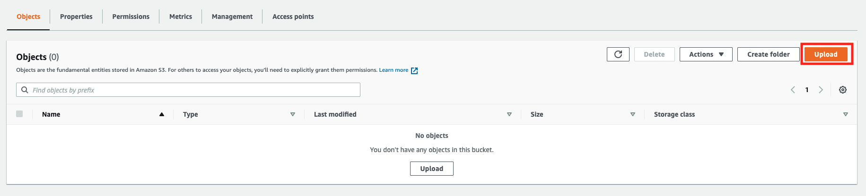Screen dimensions: 866x196
Task: Click the search magnifier icon
Action: (25, 90)
